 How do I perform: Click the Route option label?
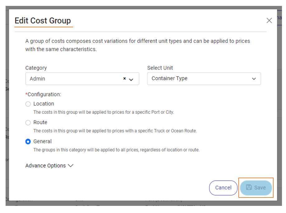(x=40, y=122)
